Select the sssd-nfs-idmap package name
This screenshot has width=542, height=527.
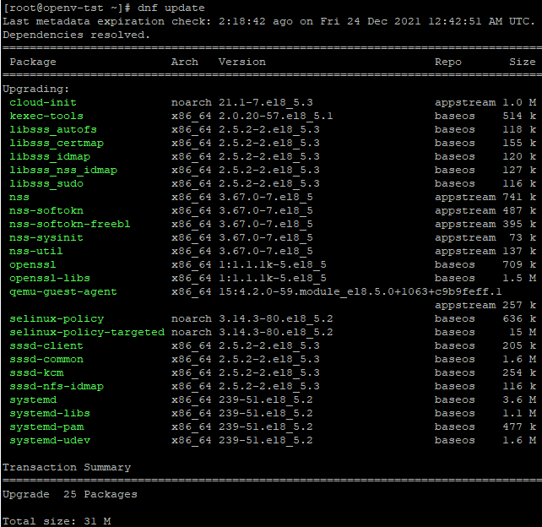[57, 386]
